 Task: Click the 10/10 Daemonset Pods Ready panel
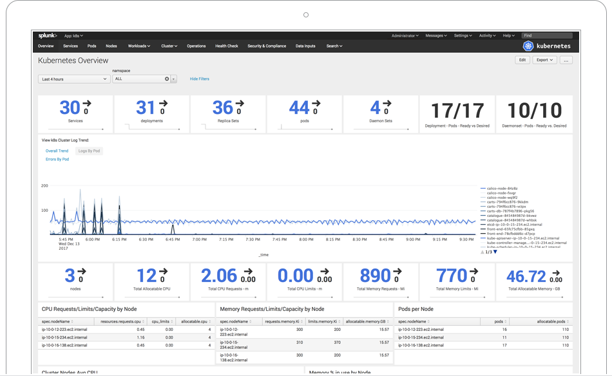point(534,115)
